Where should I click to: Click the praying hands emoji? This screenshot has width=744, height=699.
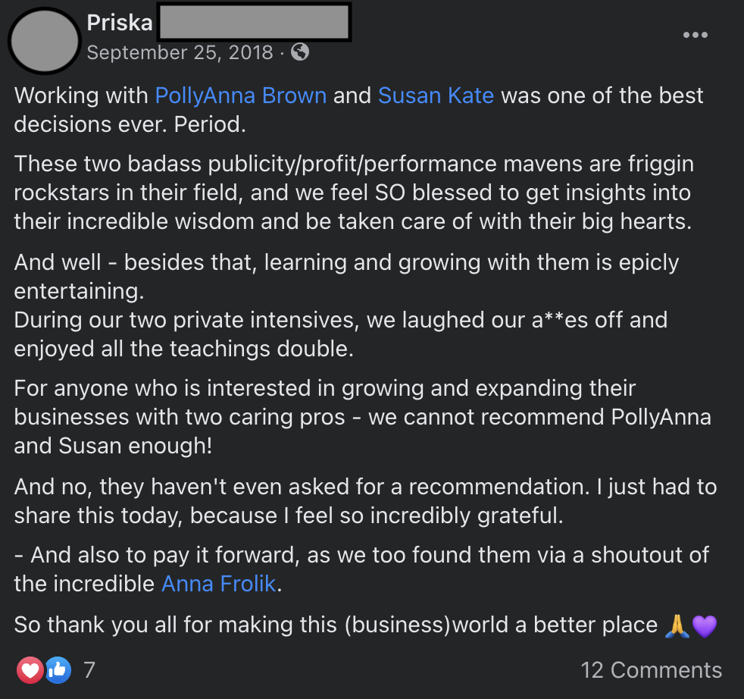click(x=677, y=625)
